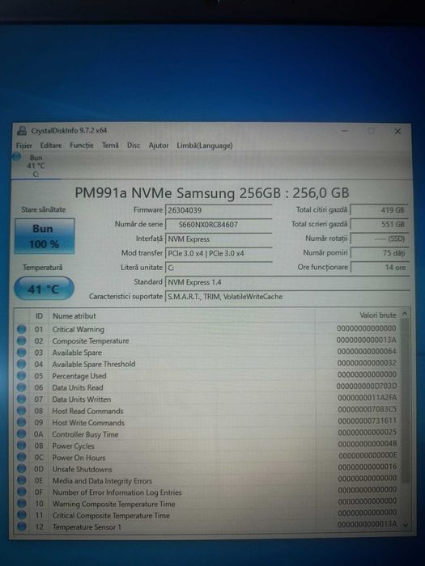
Task: Click status circle icon for Available Spare row 03
Action: [x=22, y=353]
